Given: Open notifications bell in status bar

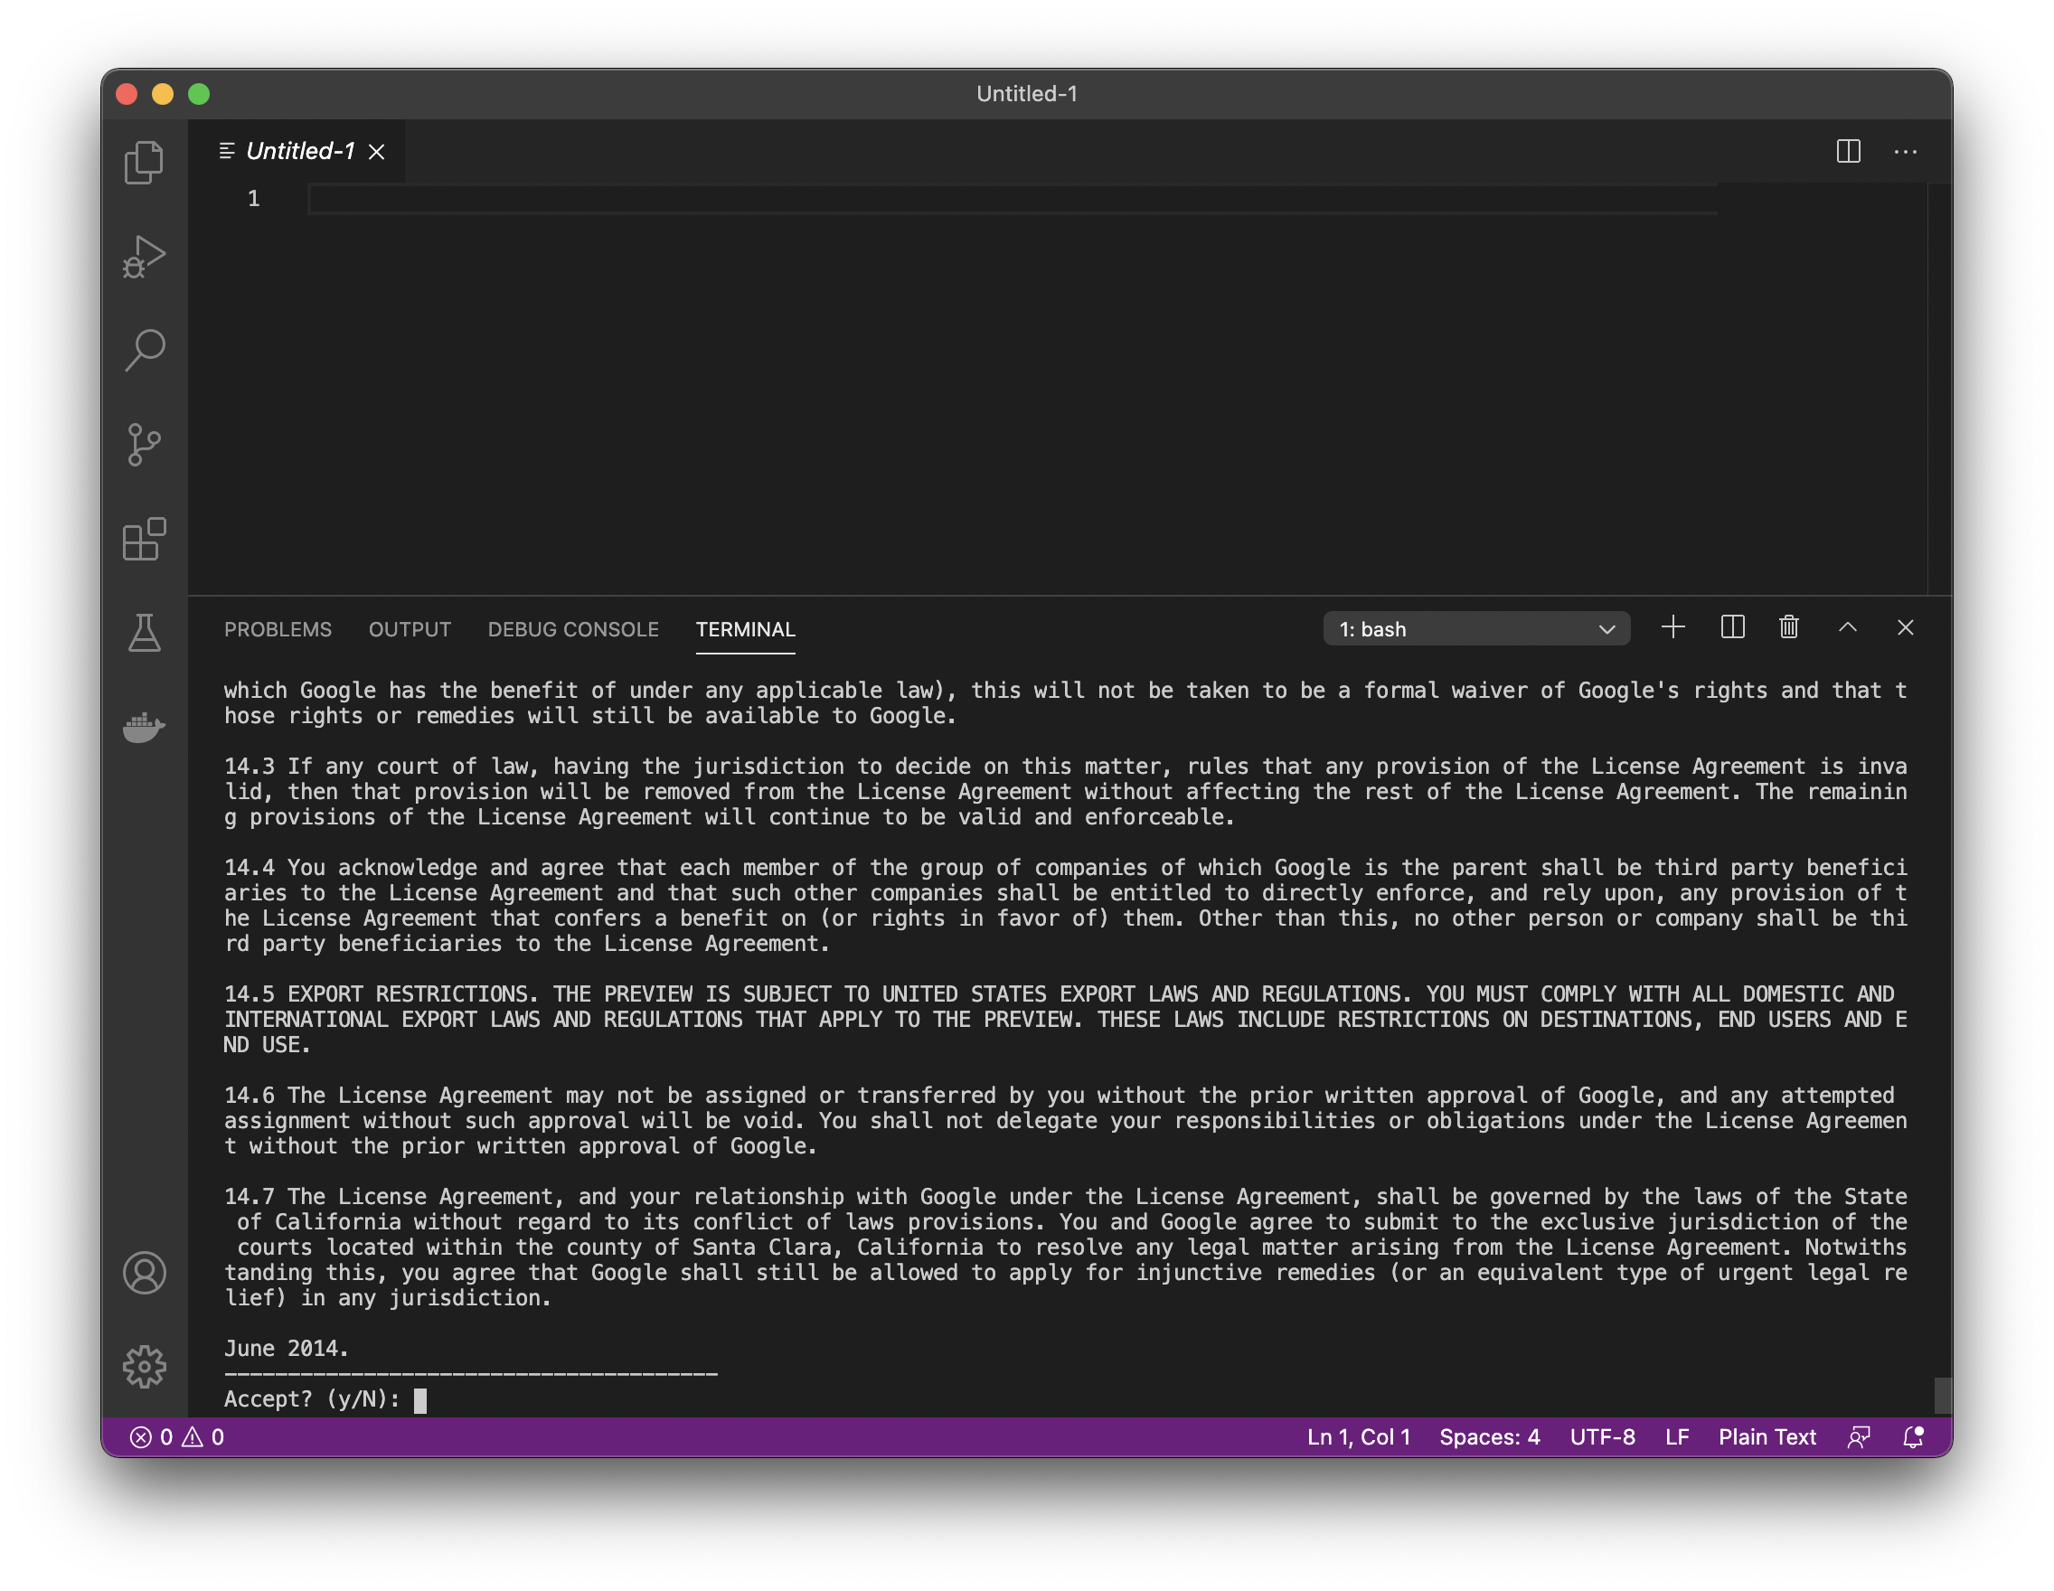Looking at the screenshot, I should click(x=1913, y=1436).
